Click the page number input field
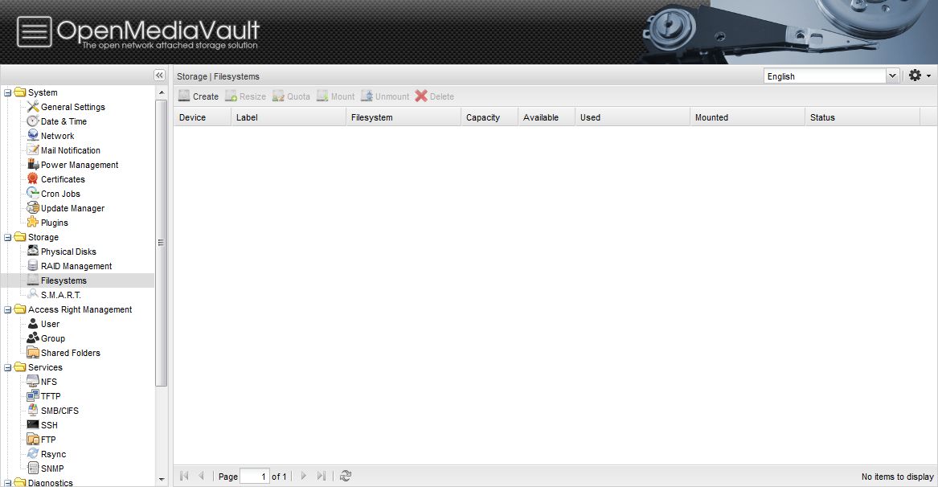Viewport: 938px width, 487px height. tap(254, 477)
